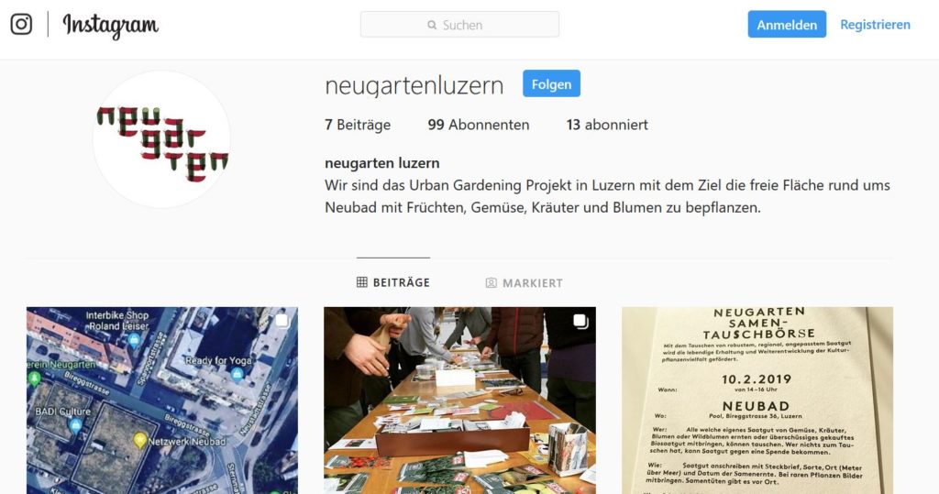939x494 pixels.
Task: Switch to the Beiträge tab
Action: pyautogui.click(x=393, y=282)
